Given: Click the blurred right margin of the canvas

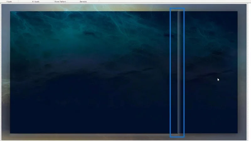Looking at the screenshot, I should (x=242, y=72).
